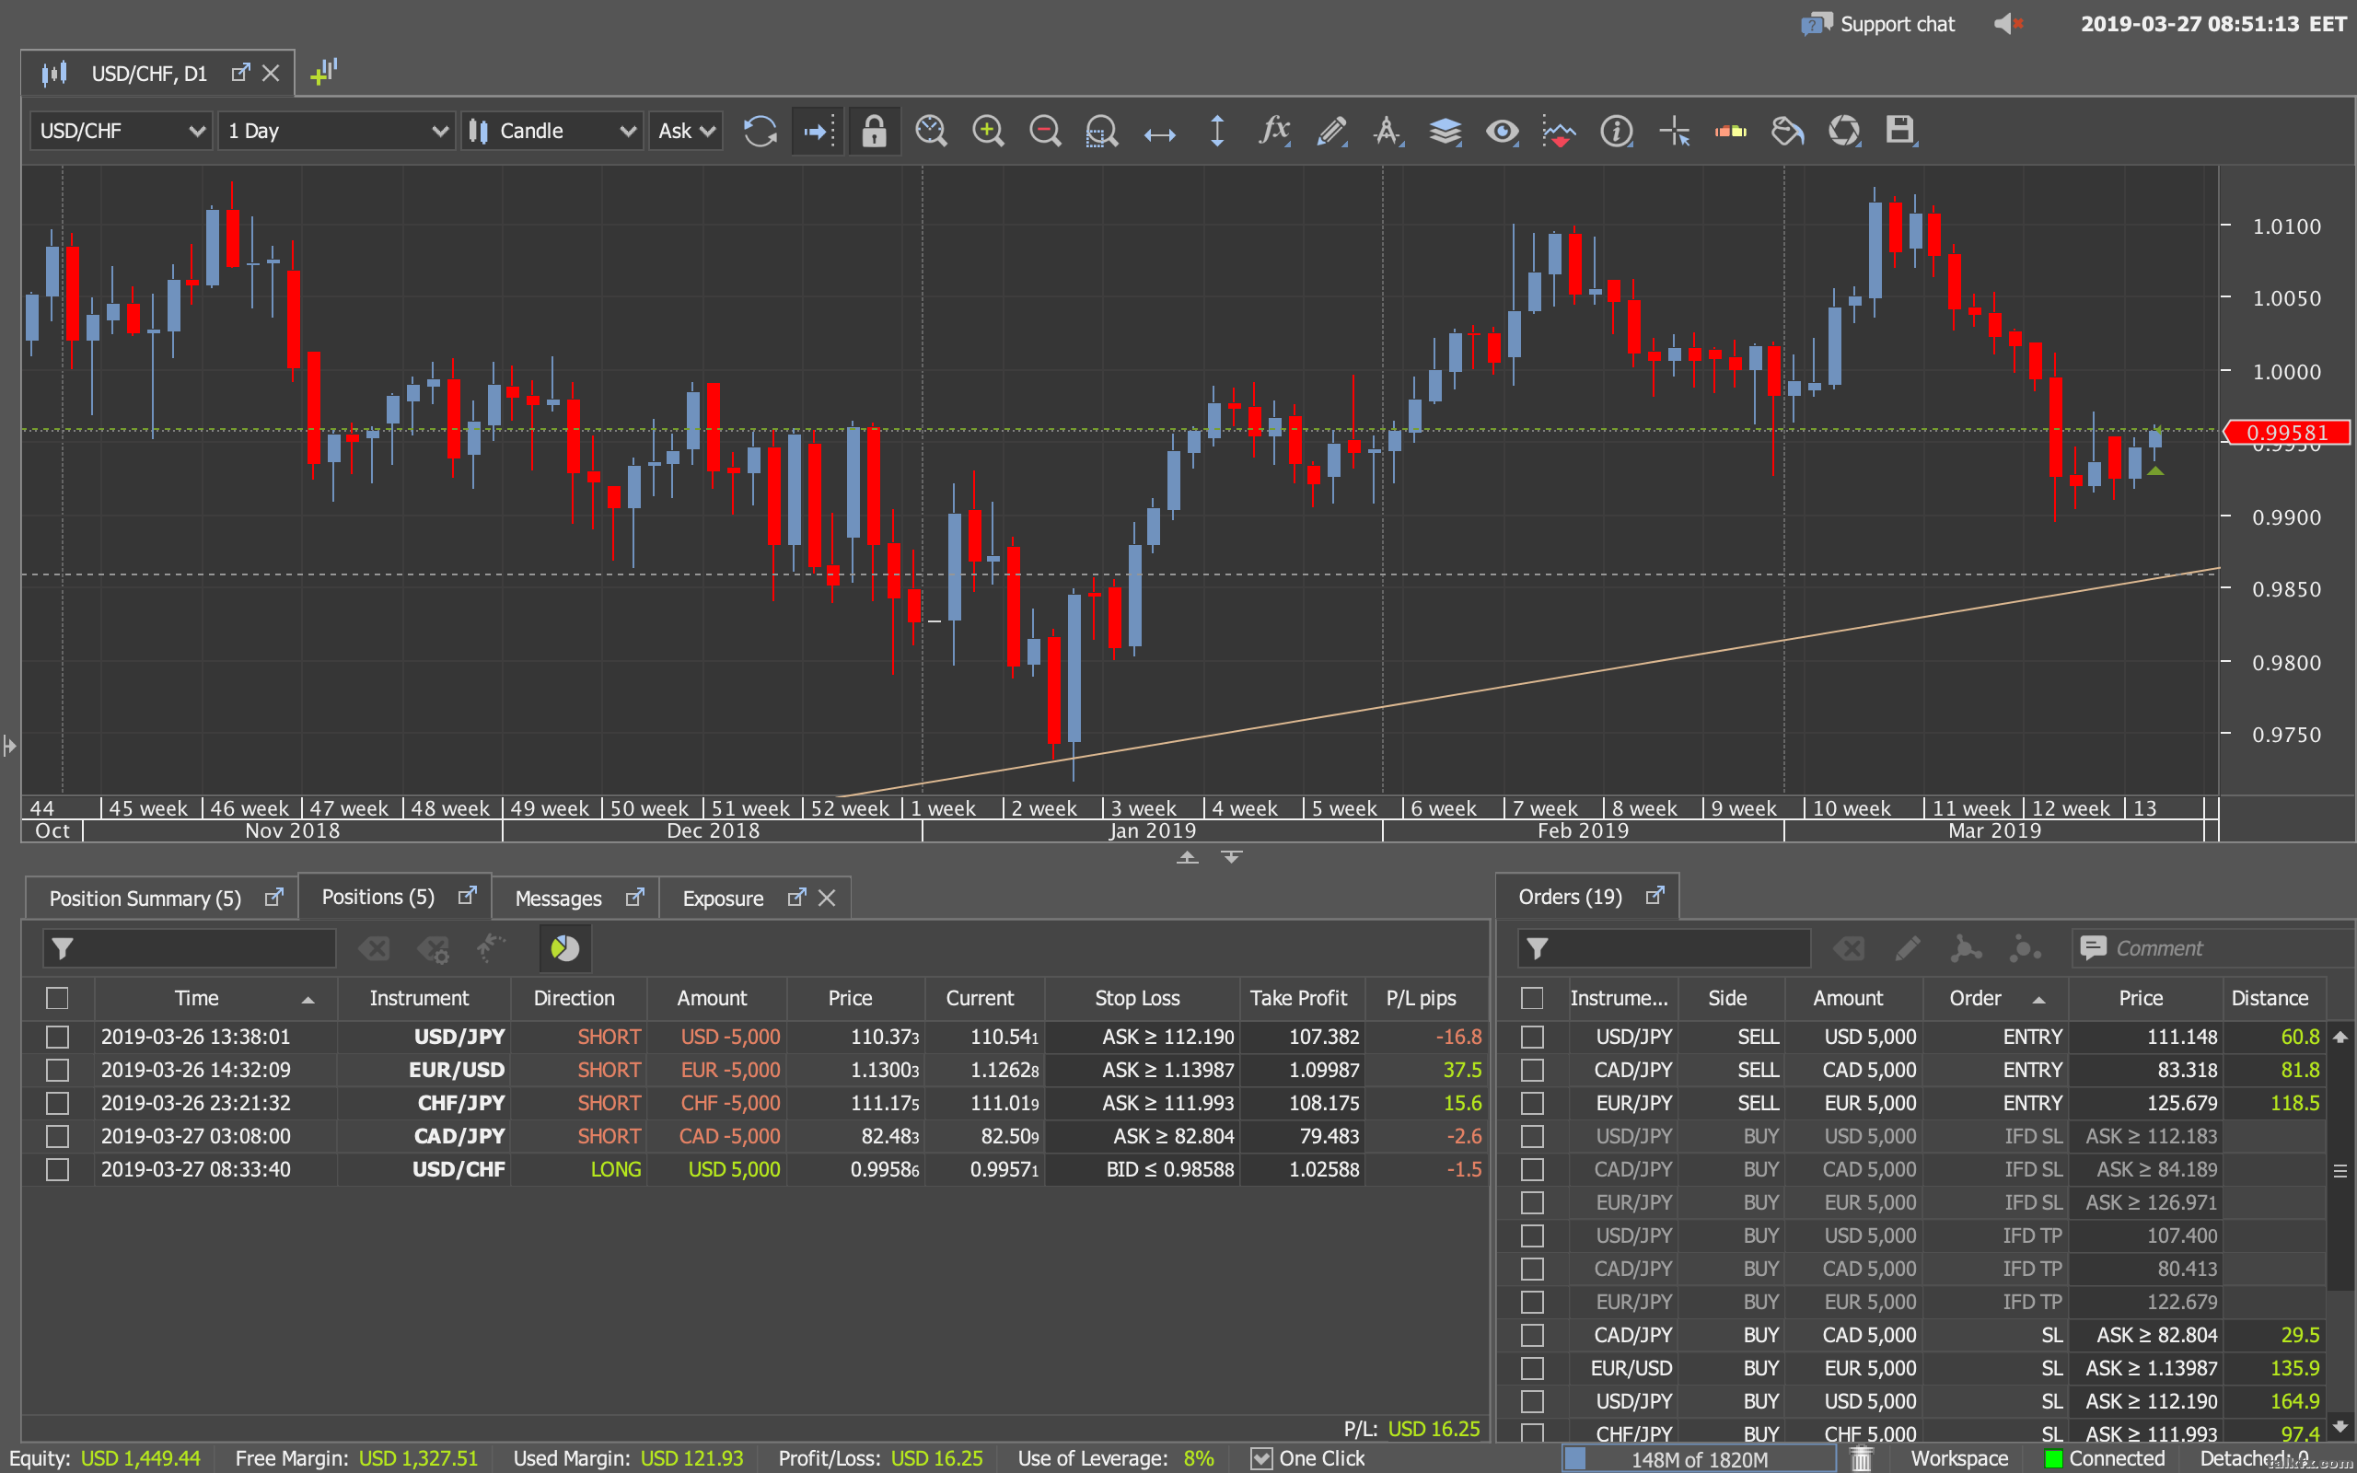Image resolution: width=2357 pixels, height=1473 pixels.
Task: Click the red 0.99581 price marker
Action: coord(2286,433)
